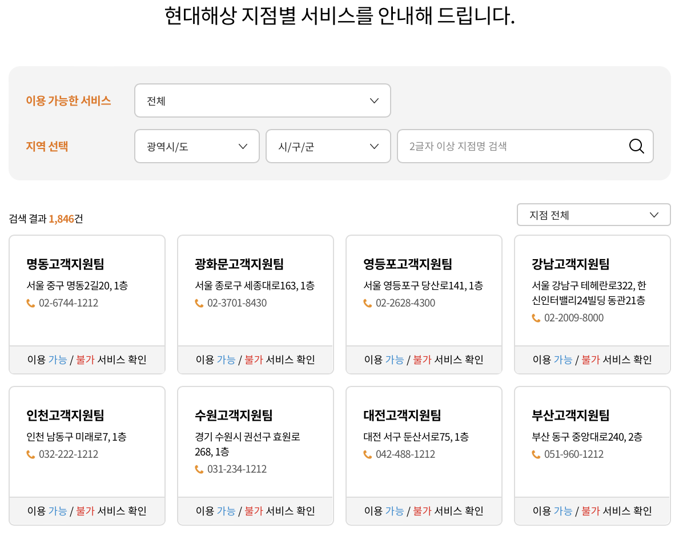Check services for 강남고객지원팀
683x540 pixels.
pos(592,360)
